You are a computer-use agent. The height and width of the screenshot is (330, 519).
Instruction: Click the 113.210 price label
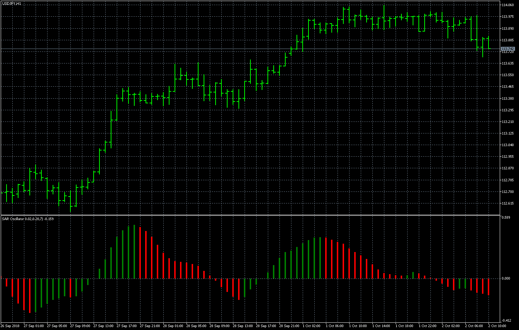pyautogui.click(x=507, y=121)
